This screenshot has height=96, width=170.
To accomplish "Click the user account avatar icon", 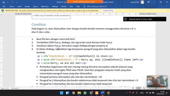I will [142, 2].
